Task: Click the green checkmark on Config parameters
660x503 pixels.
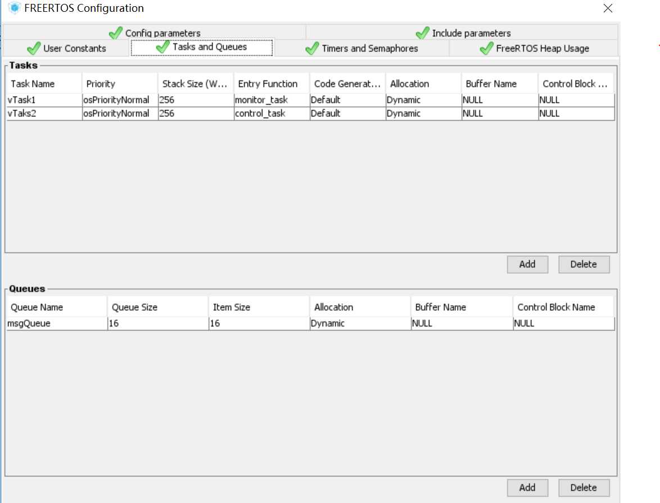Action: pyautogui.click(x=116, y=33)
